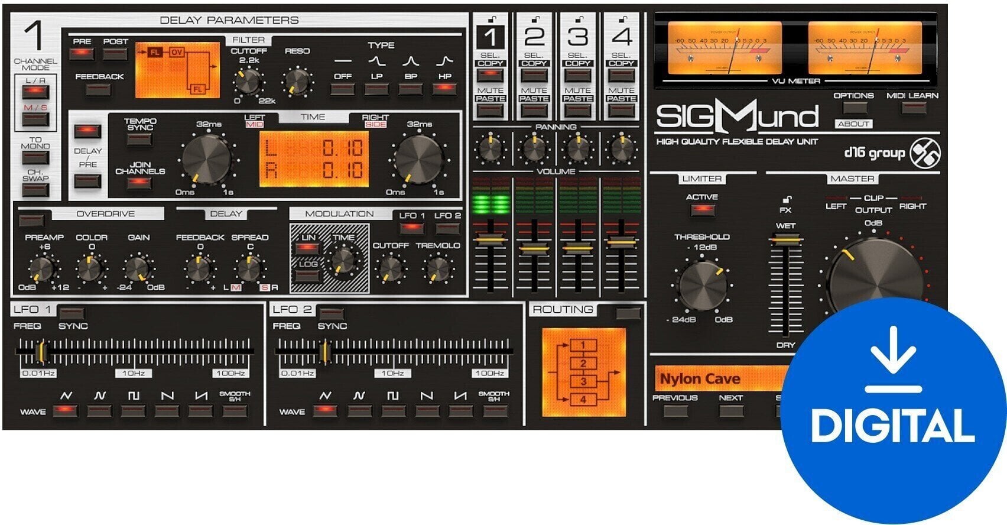The image size is (1007, 525).
Task: Select the low-pass filter type button
Action: pyautogui.click(x=376, y=89)
